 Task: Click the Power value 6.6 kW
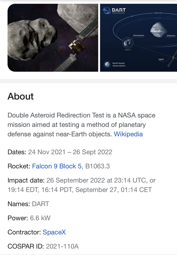point(40,218)
